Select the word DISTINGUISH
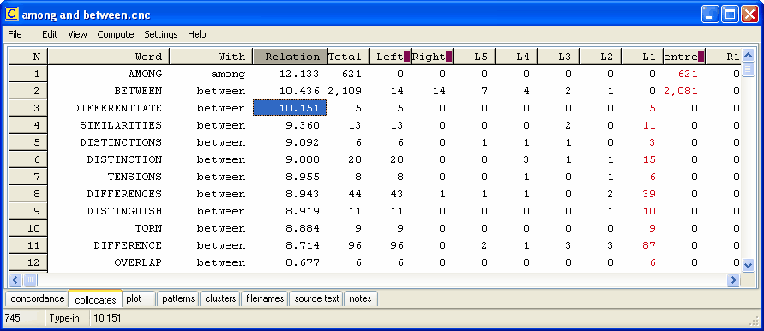The image size is (764, 331). 124,211
